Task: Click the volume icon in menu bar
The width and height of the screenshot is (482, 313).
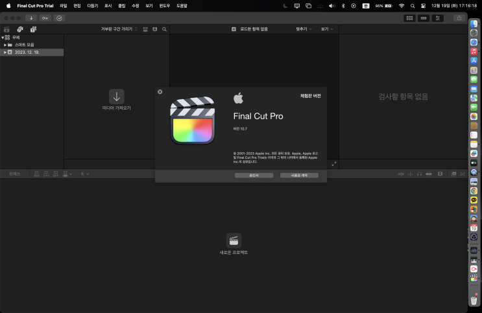Action: (331, 6)
